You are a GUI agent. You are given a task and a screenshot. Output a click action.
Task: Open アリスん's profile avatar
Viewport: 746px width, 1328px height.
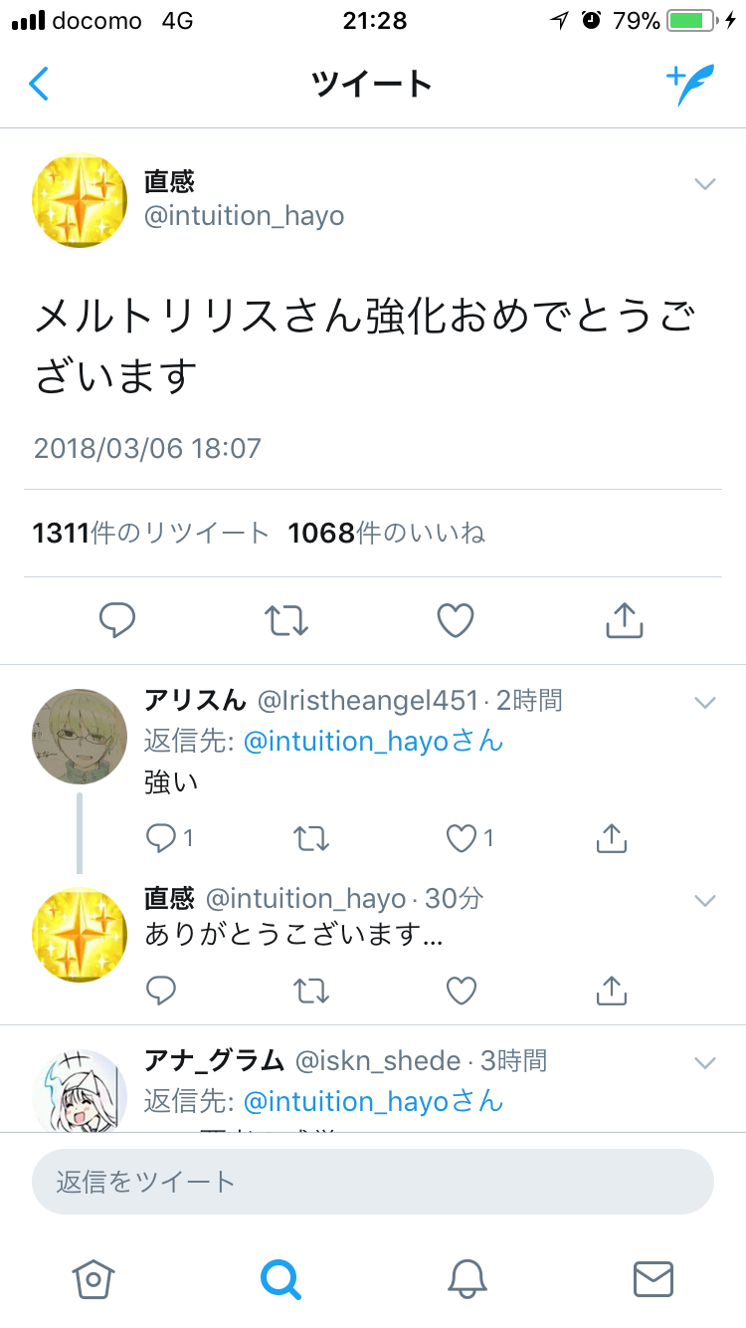point(79,738)
